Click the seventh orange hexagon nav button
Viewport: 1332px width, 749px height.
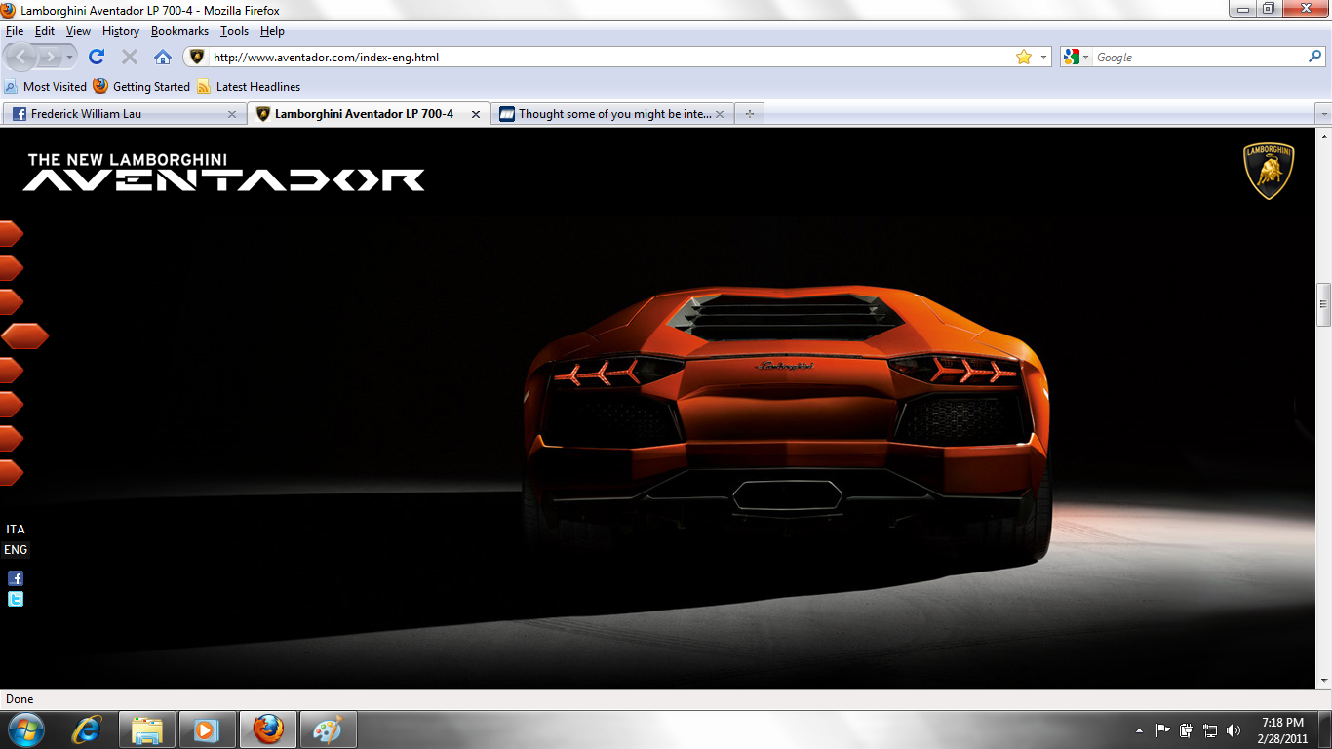[x=11, y=438]
